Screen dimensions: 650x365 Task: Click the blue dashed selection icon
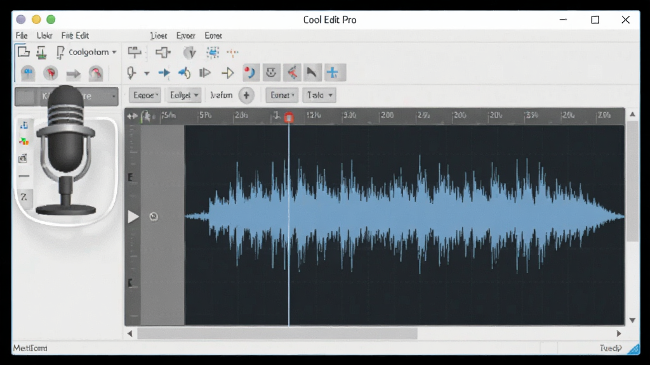(213, 52)
